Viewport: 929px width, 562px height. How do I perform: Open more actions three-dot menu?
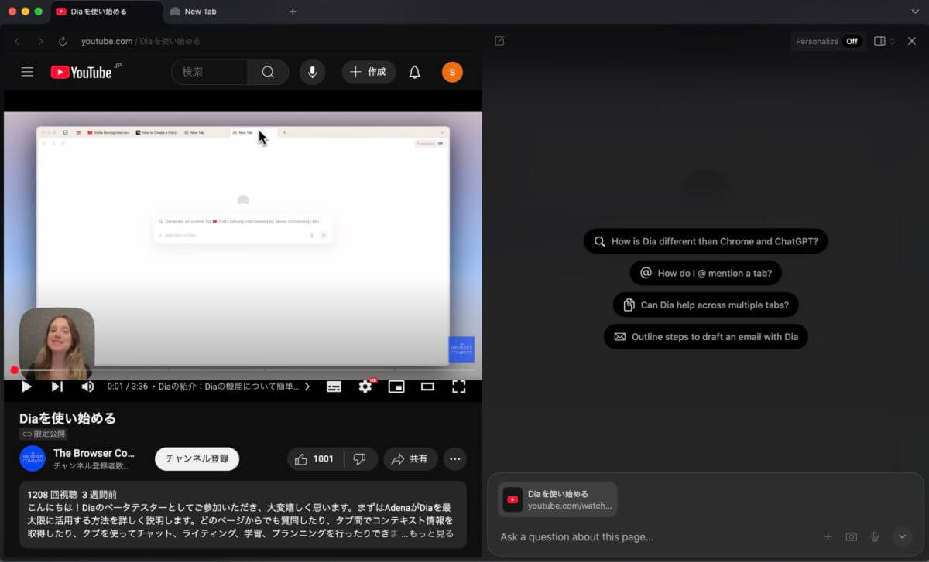pos(455,459)
